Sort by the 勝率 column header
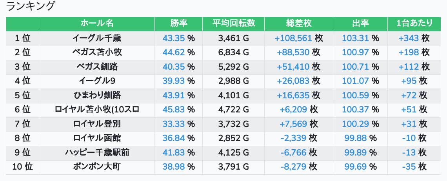Image resolution: width=447 pixels, height=181 pixels. (178, 24)
